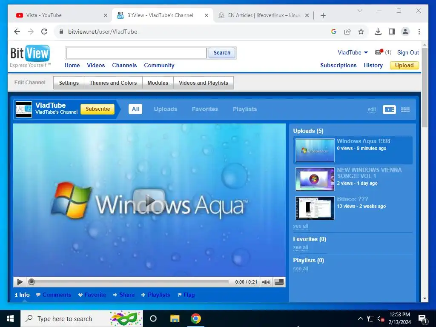Focus the BitView search field

click(x=136, y=53)
